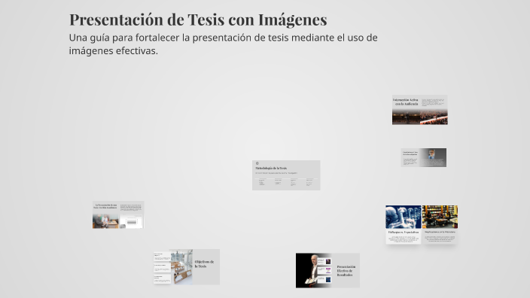The height and width of the screenshot is (298, 530).
Task: Click the title 'Presentación de Tesis con Imágenes'
Action: click(198, 20)
